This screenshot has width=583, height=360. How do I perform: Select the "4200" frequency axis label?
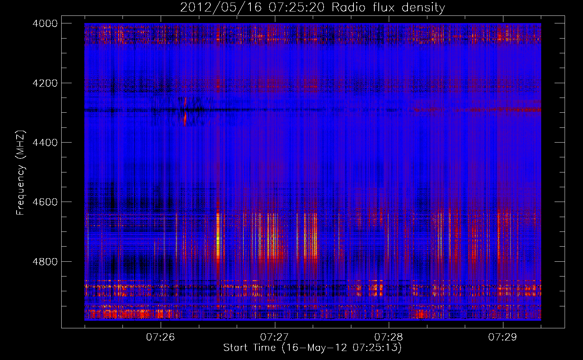(x=45, y=83)
